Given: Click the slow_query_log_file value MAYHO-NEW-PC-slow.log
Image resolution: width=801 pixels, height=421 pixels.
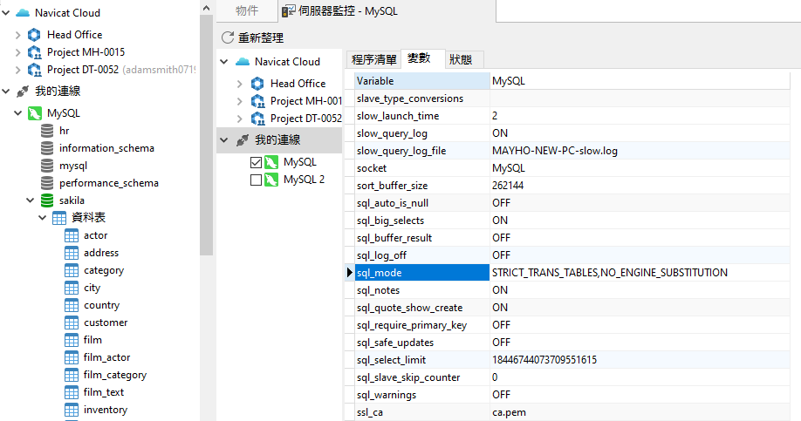Looking at the screenshot, I should [555, 151].
